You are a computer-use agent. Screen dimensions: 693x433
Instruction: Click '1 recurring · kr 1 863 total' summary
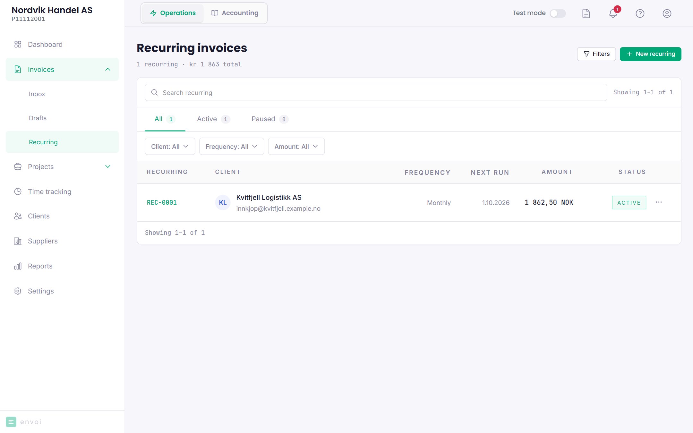coord(189,64)
